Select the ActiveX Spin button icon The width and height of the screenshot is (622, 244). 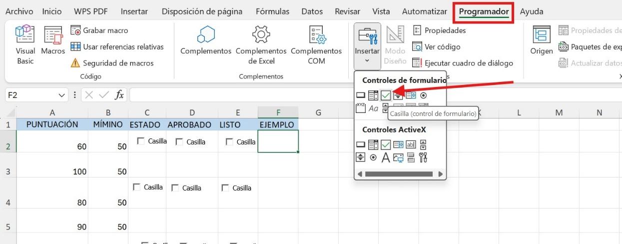click(361, 157)
